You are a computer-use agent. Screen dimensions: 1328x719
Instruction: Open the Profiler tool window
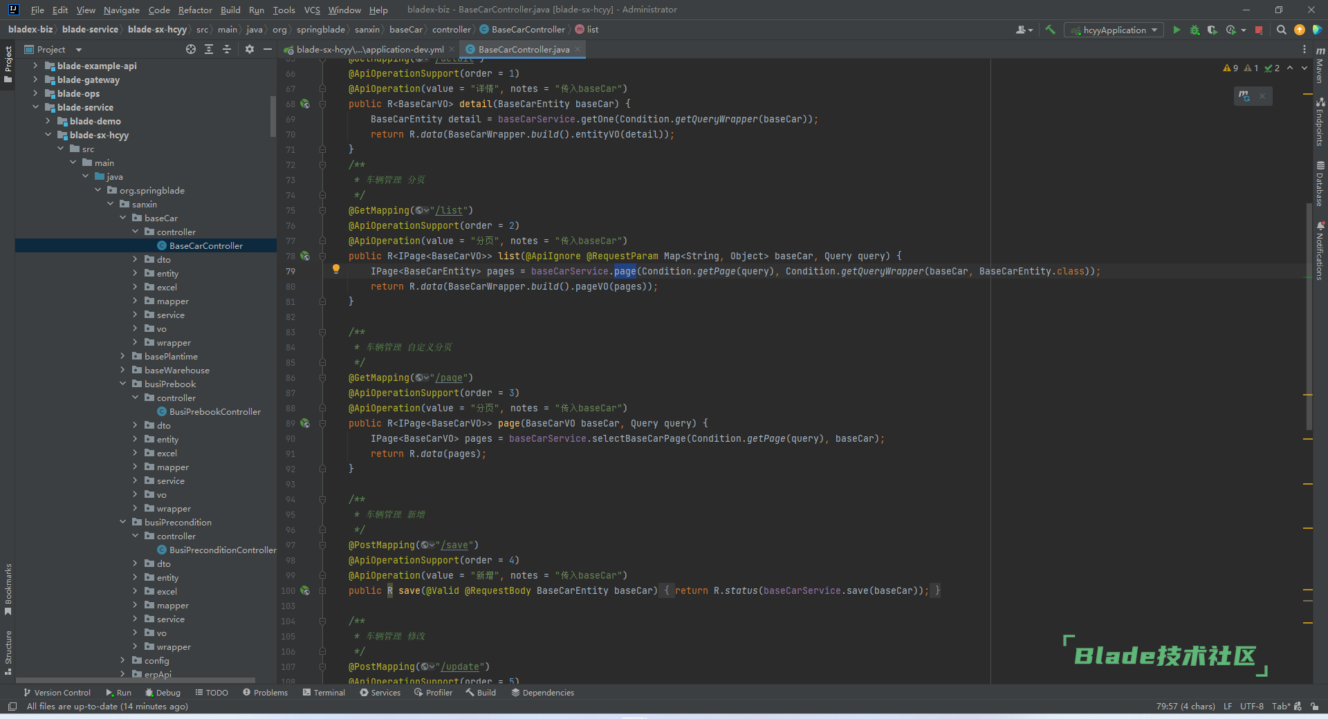[433, 692]
